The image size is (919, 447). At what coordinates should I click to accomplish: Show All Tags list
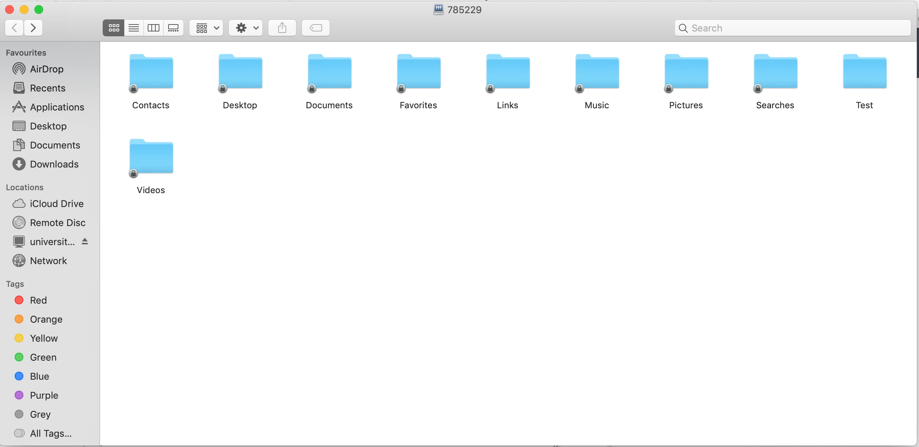50,433
